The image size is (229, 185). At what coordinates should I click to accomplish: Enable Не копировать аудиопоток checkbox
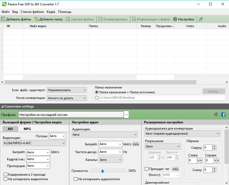(75, 179)
